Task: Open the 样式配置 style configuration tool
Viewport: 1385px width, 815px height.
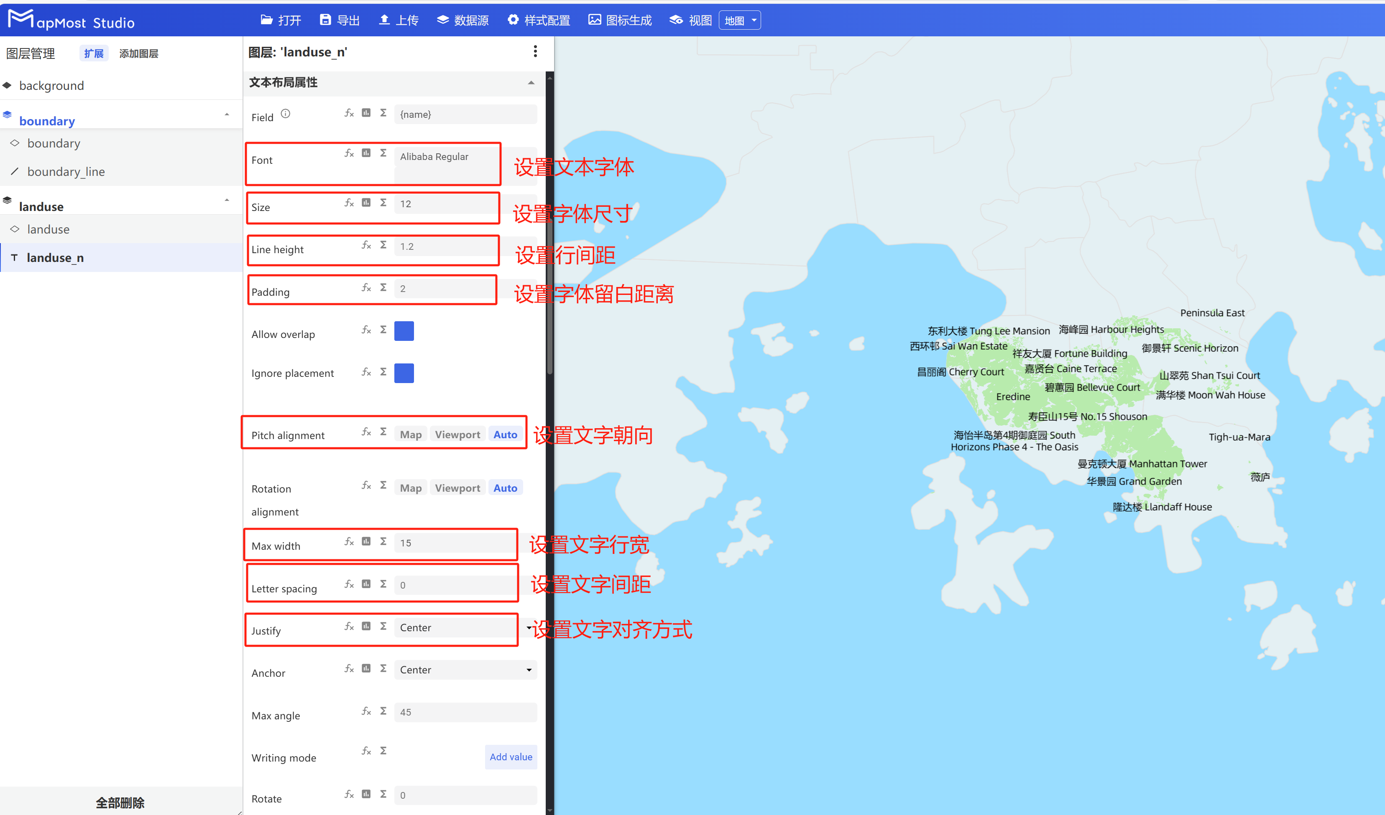Action: [539, 20]
